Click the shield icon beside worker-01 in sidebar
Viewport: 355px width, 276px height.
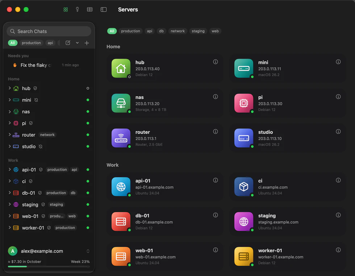tap(49, 228)
